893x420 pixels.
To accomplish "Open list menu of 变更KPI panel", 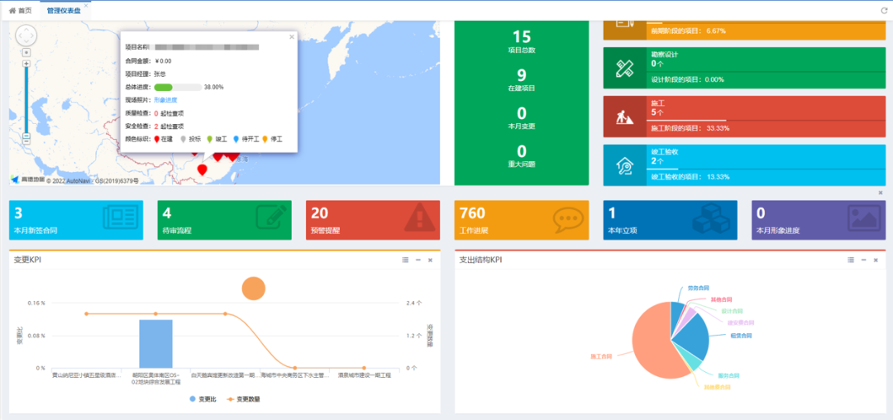I will point(405,260).
